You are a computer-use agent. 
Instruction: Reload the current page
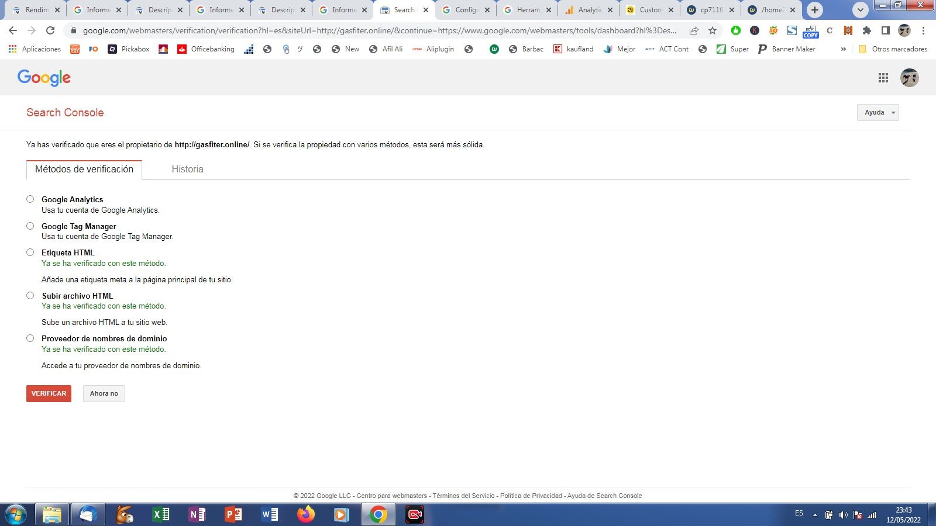50,30
